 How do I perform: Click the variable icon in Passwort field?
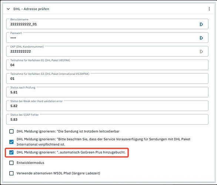tap(201, 38)
